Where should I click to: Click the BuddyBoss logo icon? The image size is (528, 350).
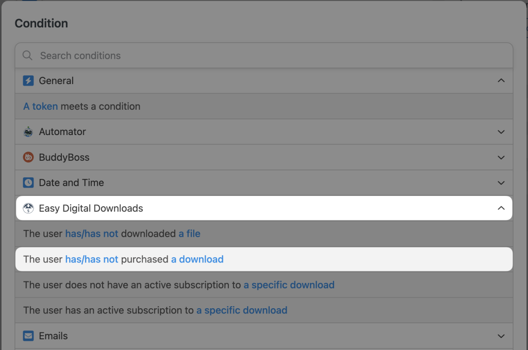28,157
